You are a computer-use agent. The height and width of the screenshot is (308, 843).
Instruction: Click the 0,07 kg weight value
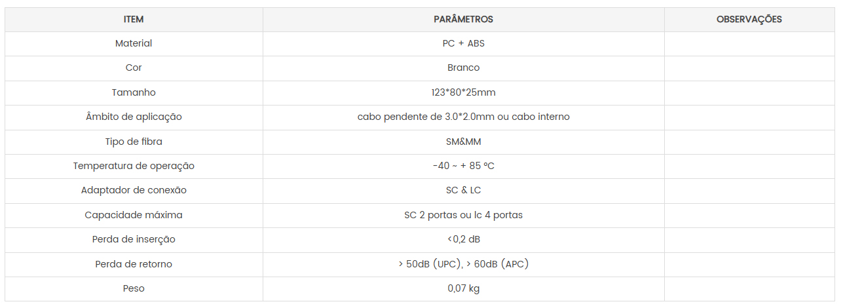click(463, 288)
